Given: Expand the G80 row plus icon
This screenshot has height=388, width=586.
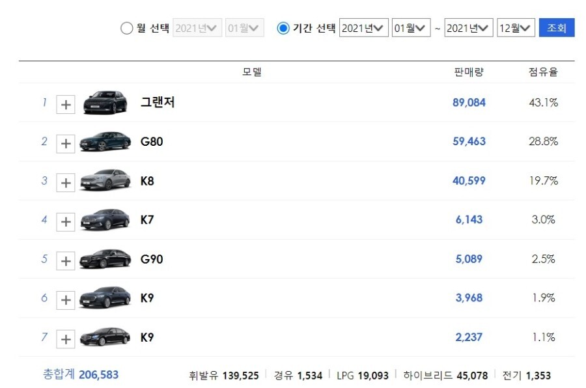Looking at the screenshot, I should tap(66, 143).
